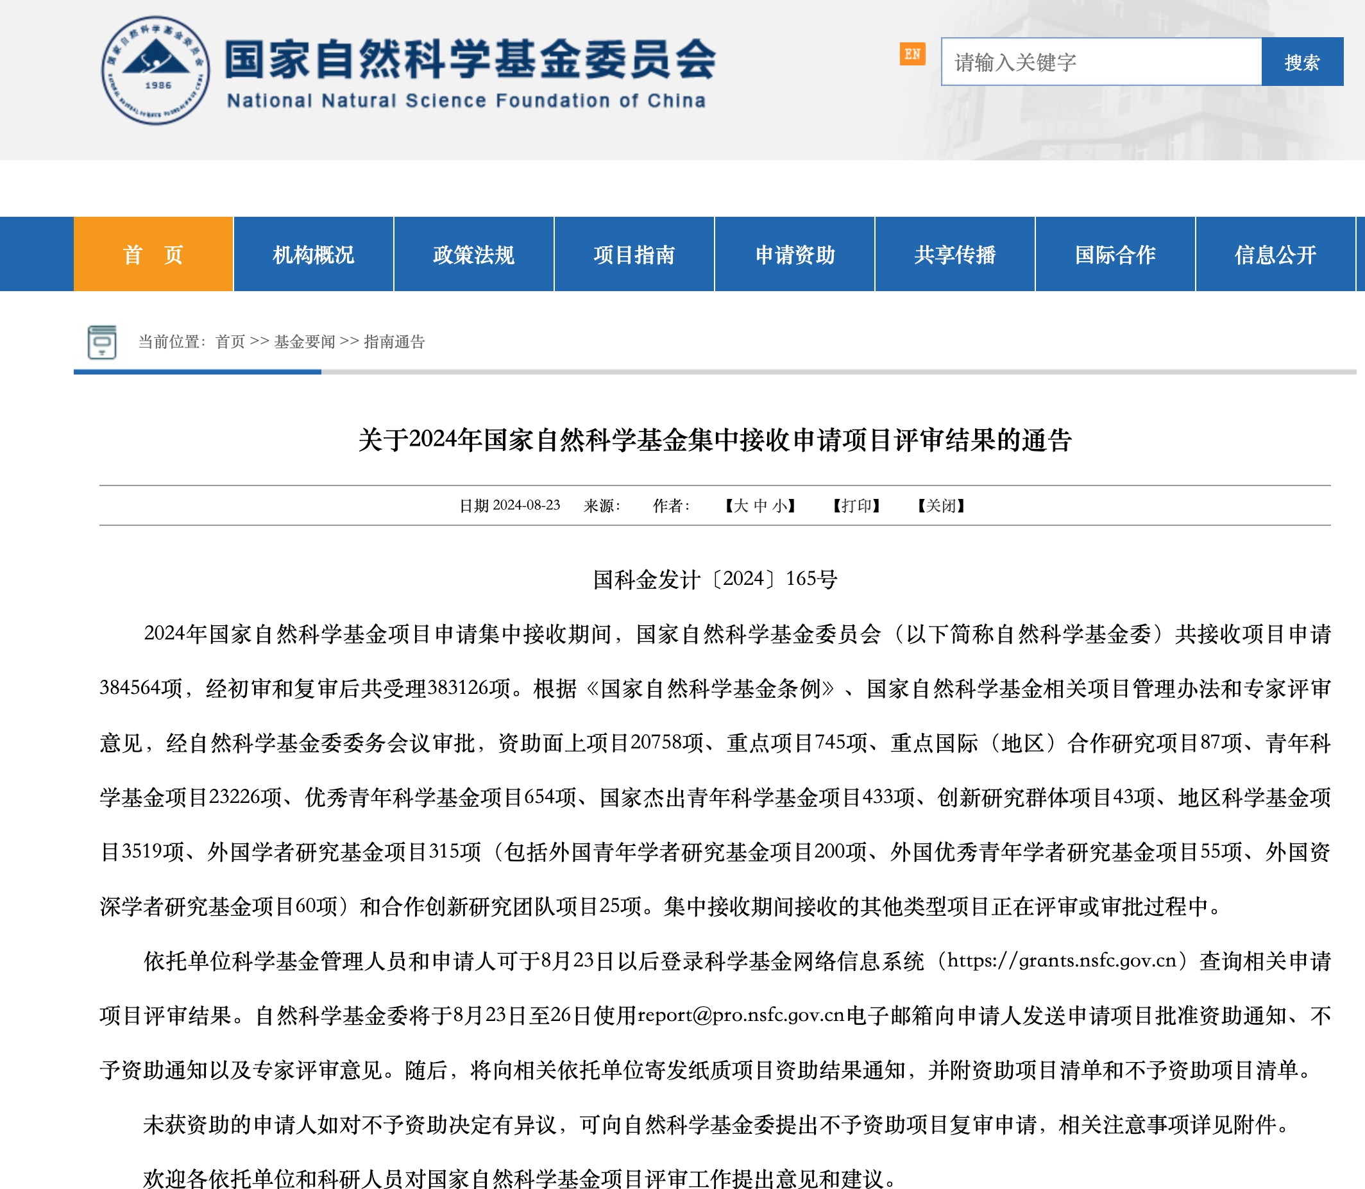Viewport: 1365px width, 1189px height.
Task: Open the 共享传播 navigation menu
Action: tap(955, 254)
